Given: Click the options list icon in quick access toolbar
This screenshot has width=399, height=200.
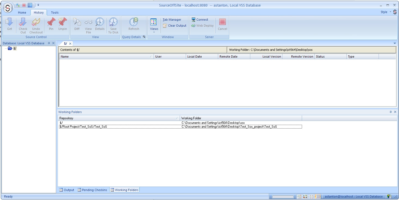Looking at the screenshot, I should click(x=30, y=5).
